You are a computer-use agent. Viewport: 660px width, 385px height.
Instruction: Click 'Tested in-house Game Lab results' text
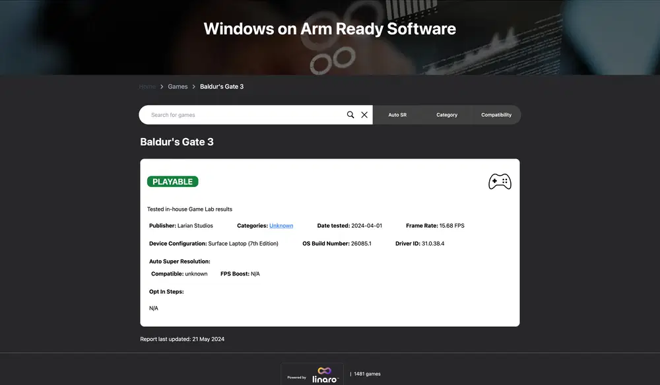point(189,209)
